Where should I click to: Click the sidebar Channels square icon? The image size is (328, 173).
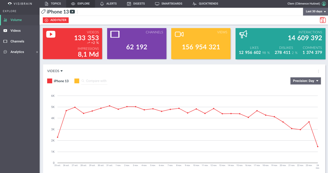pos(5,41)
